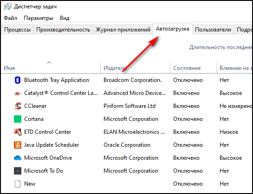Image resolution: width=253 pixels, height=194 pixels.
Task: Click Отключено status in Microsoft To Do row
Action: click(188, 171)
